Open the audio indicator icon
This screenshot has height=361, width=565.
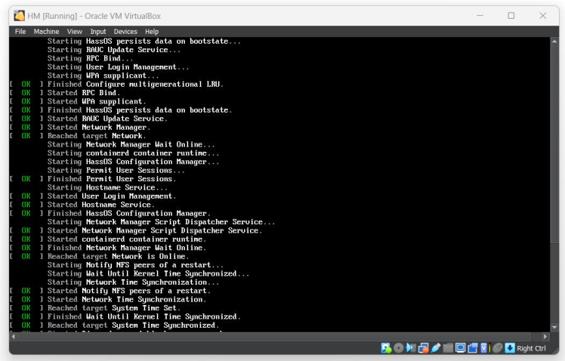(x=411, y=348)
